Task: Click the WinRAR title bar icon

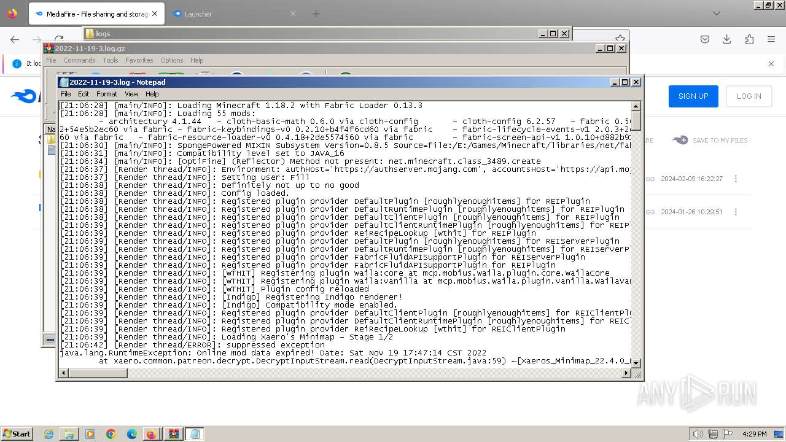Action: pos(49,48)
